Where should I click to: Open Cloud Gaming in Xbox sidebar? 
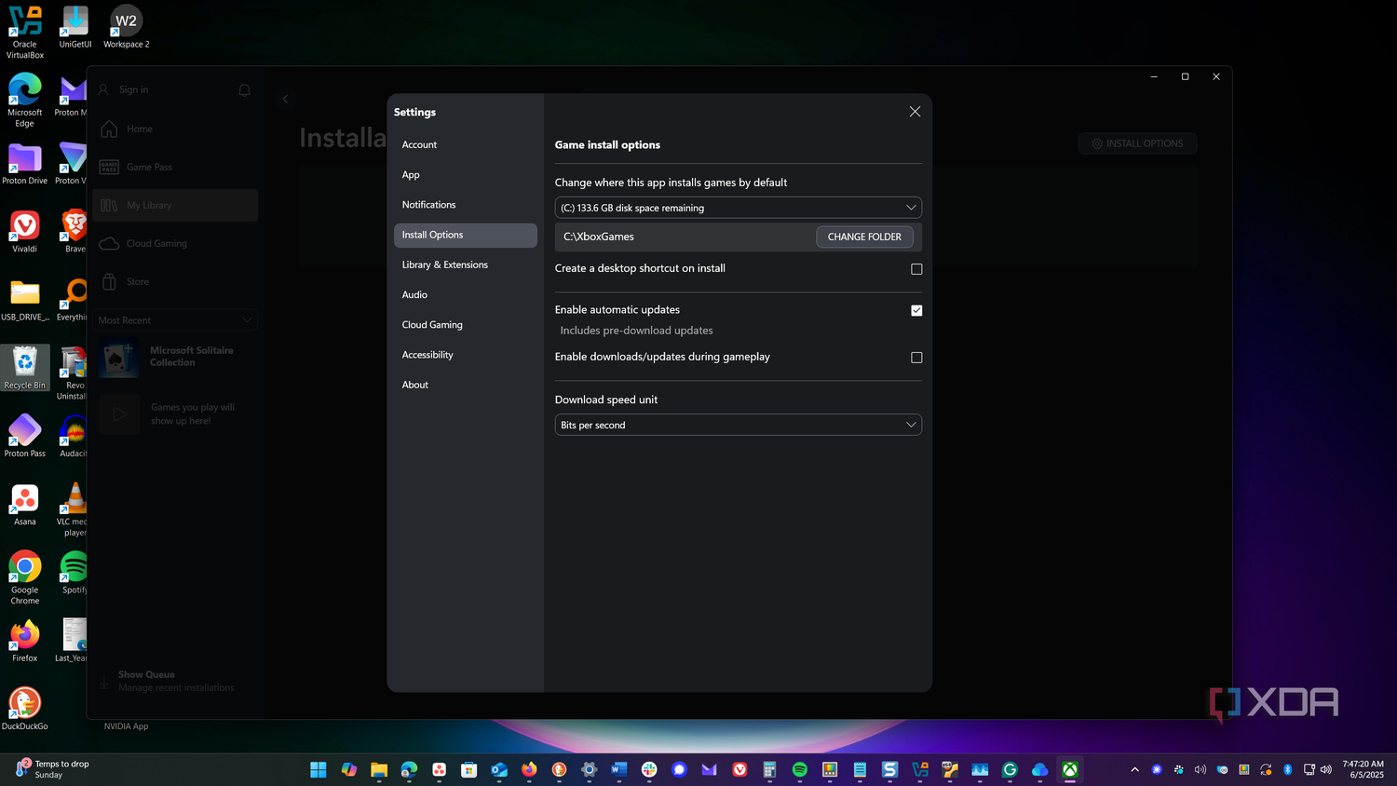pyautogui.click(x=175, y=243)
